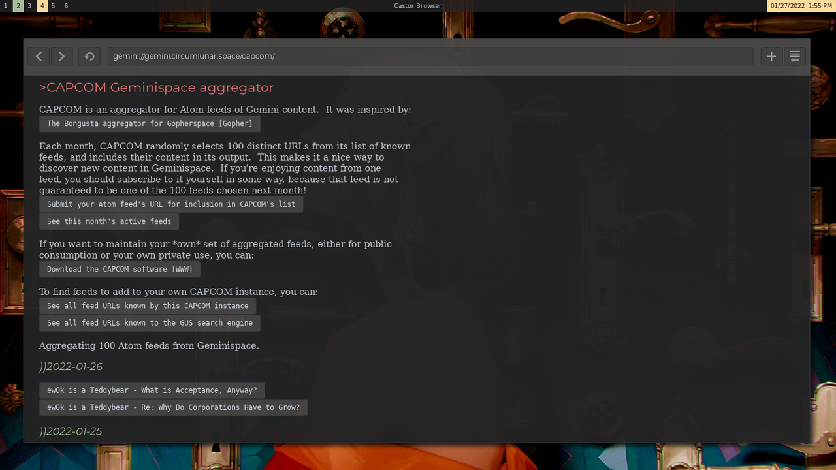Switch to workspace 1
The height and width of the screenshot is (470, 836).
click(6, 6)
